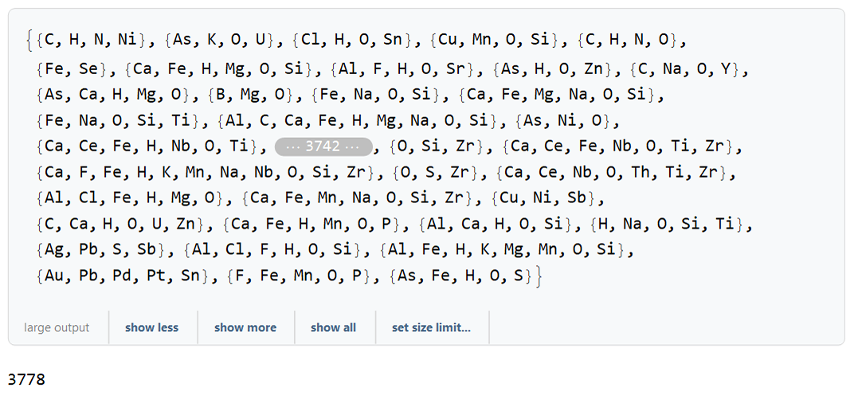Expand the 3742 elided items pill
The height and width of the screenshot is (411, 854).
tap(323, 147)
